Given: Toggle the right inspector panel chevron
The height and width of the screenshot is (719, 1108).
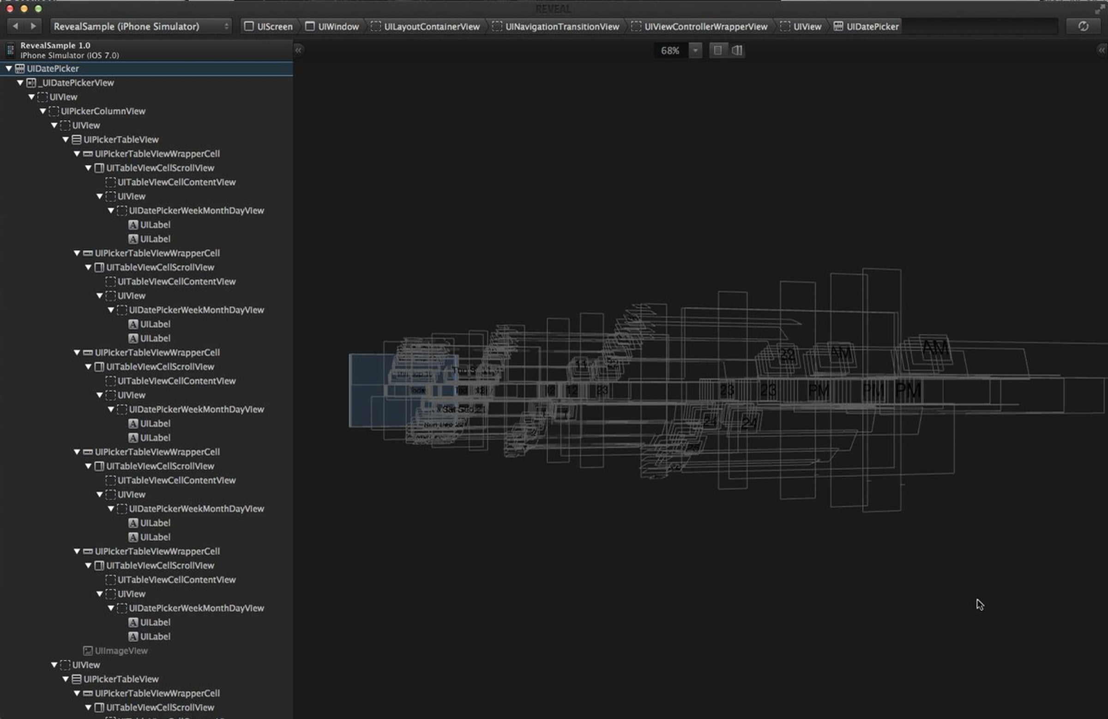Looking at the screenshot, I should [x=1101, y=50].
